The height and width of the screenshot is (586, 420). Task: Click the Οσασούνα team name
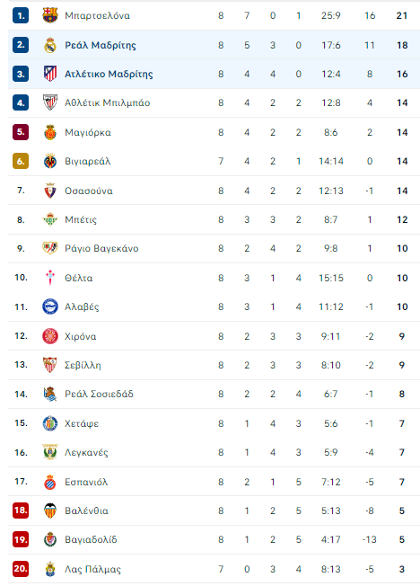click(x=89, y=191)
